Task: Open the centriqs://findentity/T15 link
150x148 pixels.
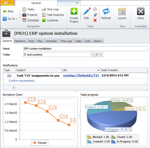Action: tap(81, 75)
